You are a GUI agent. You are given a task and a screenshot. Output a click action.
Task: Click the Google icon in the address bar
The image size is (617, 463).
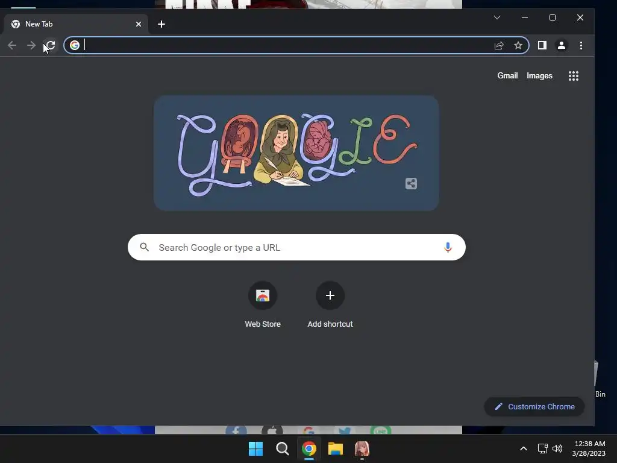(x=74, y=45)
